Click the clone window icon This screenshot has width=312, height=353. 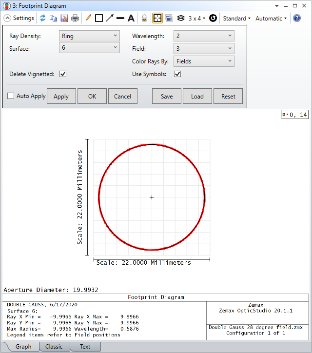point(169,18)
